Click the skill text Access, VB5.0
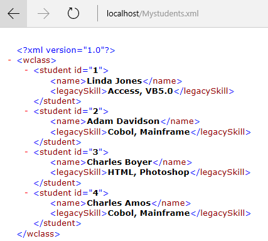This screenshot has height=241, width=268. (x=140, y=91)
